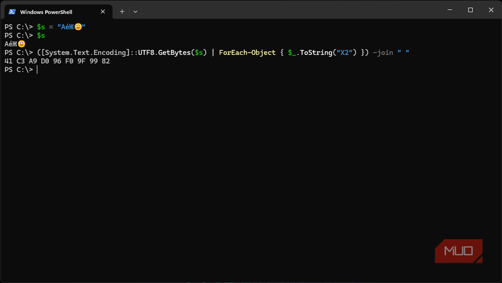Viewport: 502px width, 283px height.
Task: Close the terminal window
Action: 491,10
